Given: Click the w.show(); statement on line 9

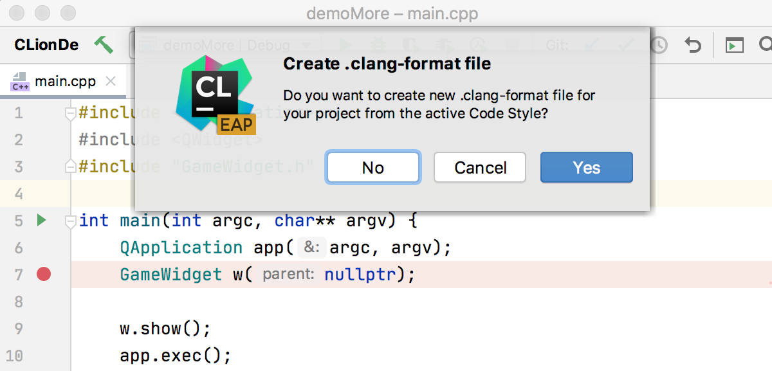Looking at the screenshot, I should click(165, 329).
